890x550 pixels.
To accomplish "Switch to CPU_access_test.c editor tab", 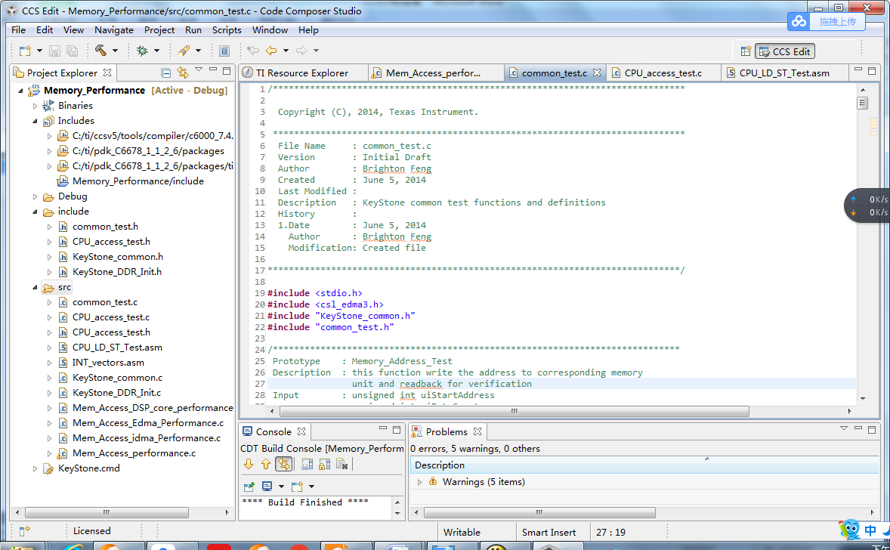I will [663, 73].
